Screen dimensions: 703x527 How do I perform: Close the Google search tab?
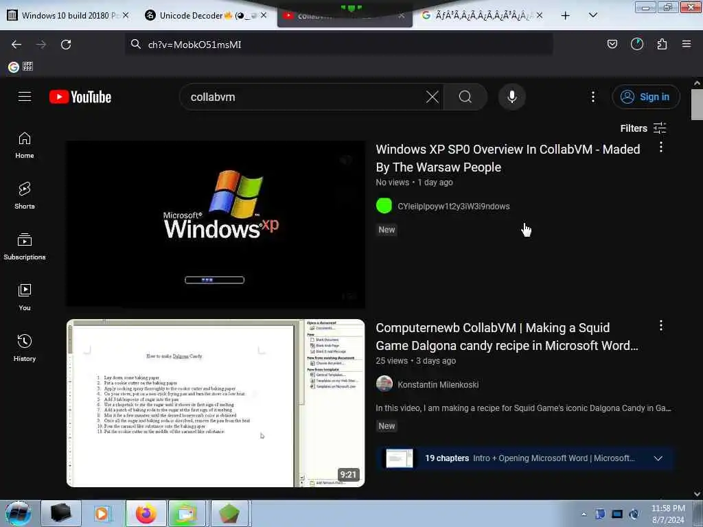540,15
